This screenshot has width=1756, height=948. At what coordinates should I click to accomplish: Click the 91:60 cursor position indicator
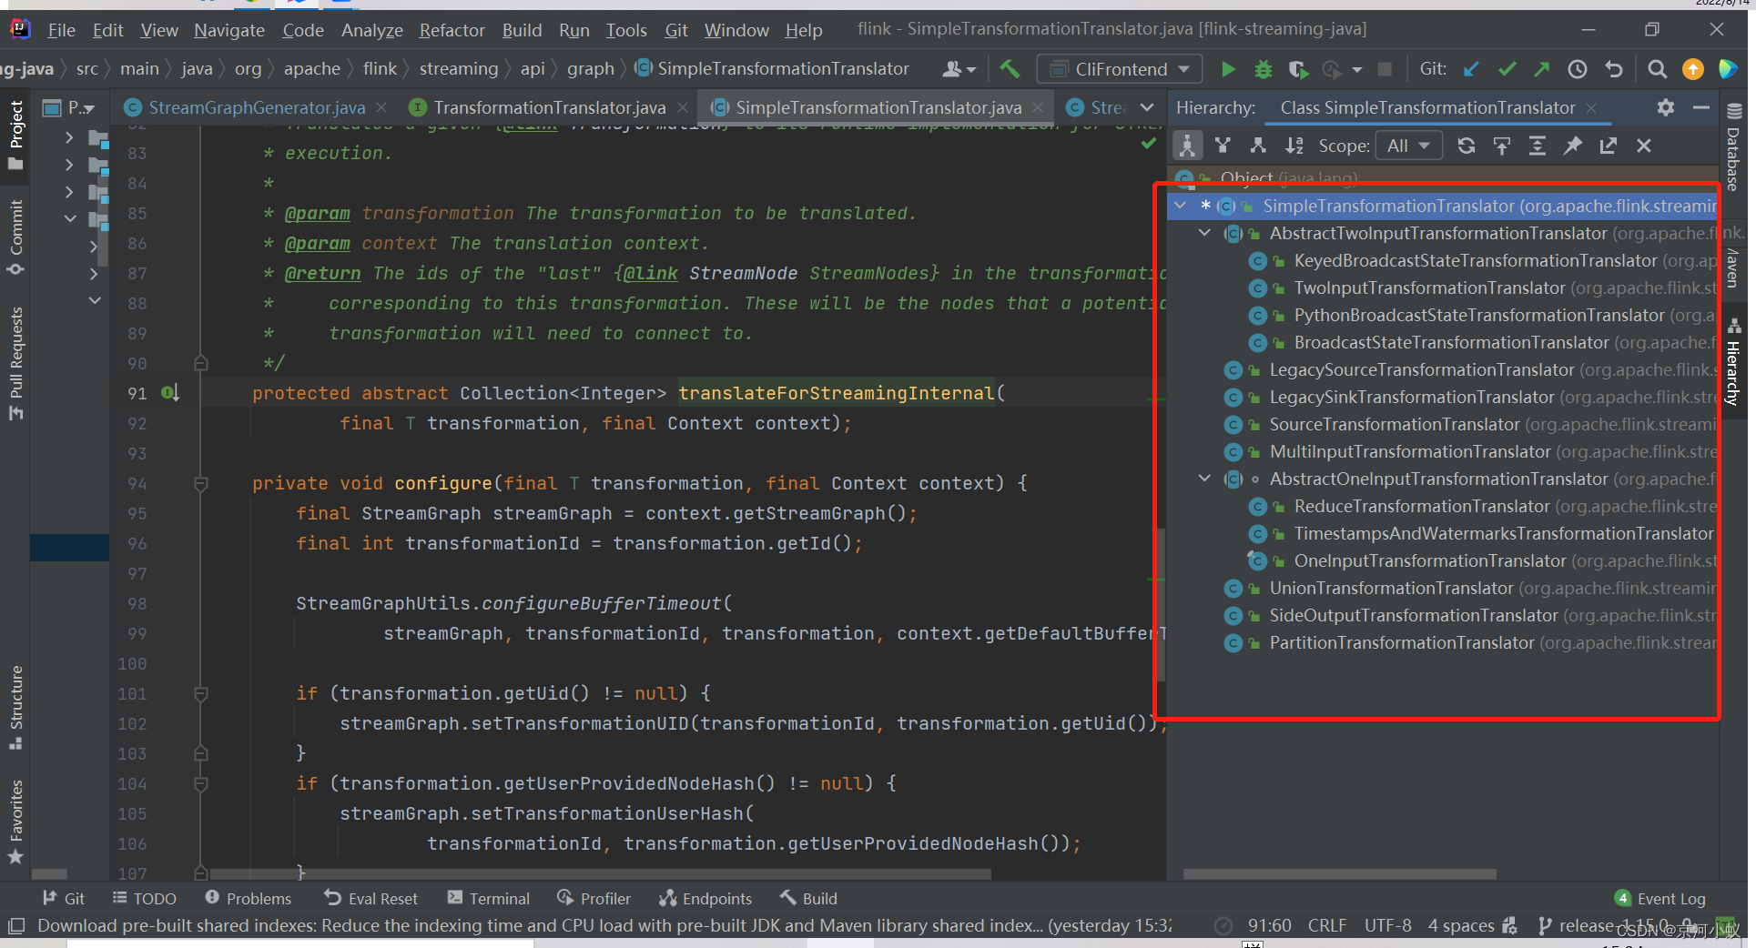pos(1269,925)
